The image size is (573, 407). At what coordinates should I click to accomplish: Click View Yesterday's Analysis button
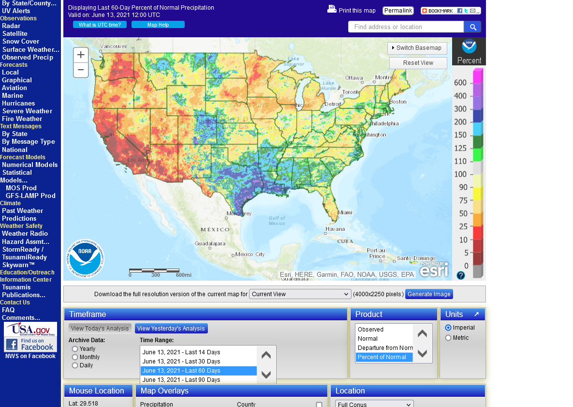tap(171, 329)
